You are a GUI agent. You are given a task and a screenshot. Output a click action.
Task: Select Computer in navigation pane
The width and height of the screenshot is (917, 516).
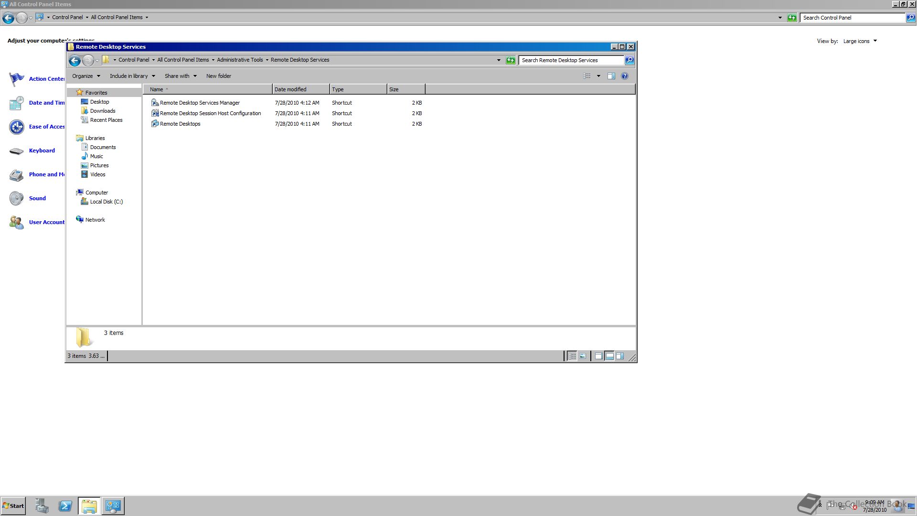click(96, 193)
